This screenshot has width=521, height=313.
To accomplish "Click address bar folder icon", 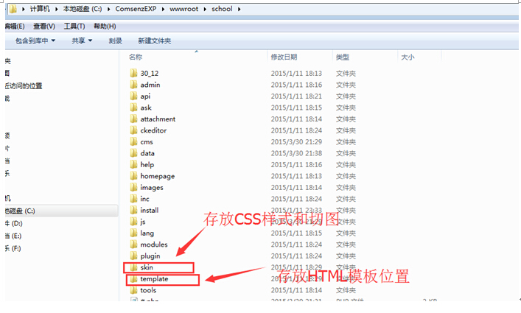I will (13, 9).
